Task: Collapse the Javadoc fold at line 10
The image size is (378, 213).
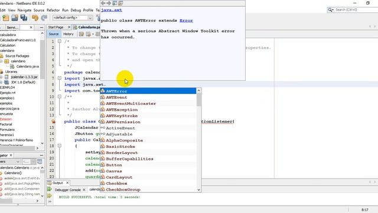Action: coord(60,96)
